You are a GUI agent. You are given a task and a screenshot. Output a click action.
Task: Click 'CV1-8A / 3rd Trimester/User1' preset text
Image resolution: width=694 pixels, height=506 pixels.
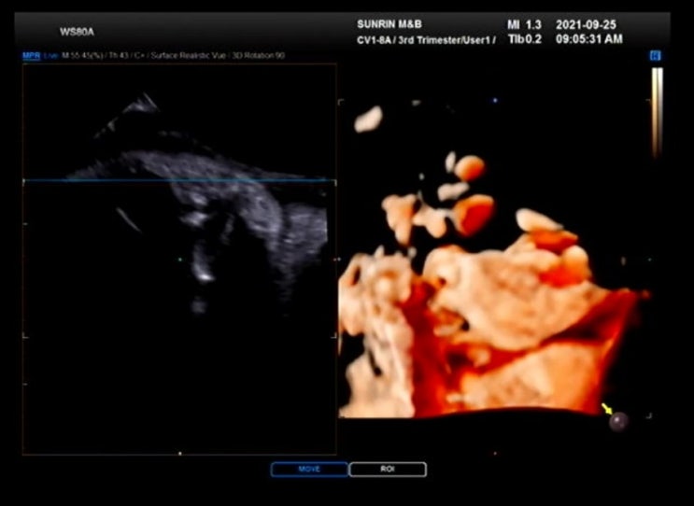click(x=426, y=40)
